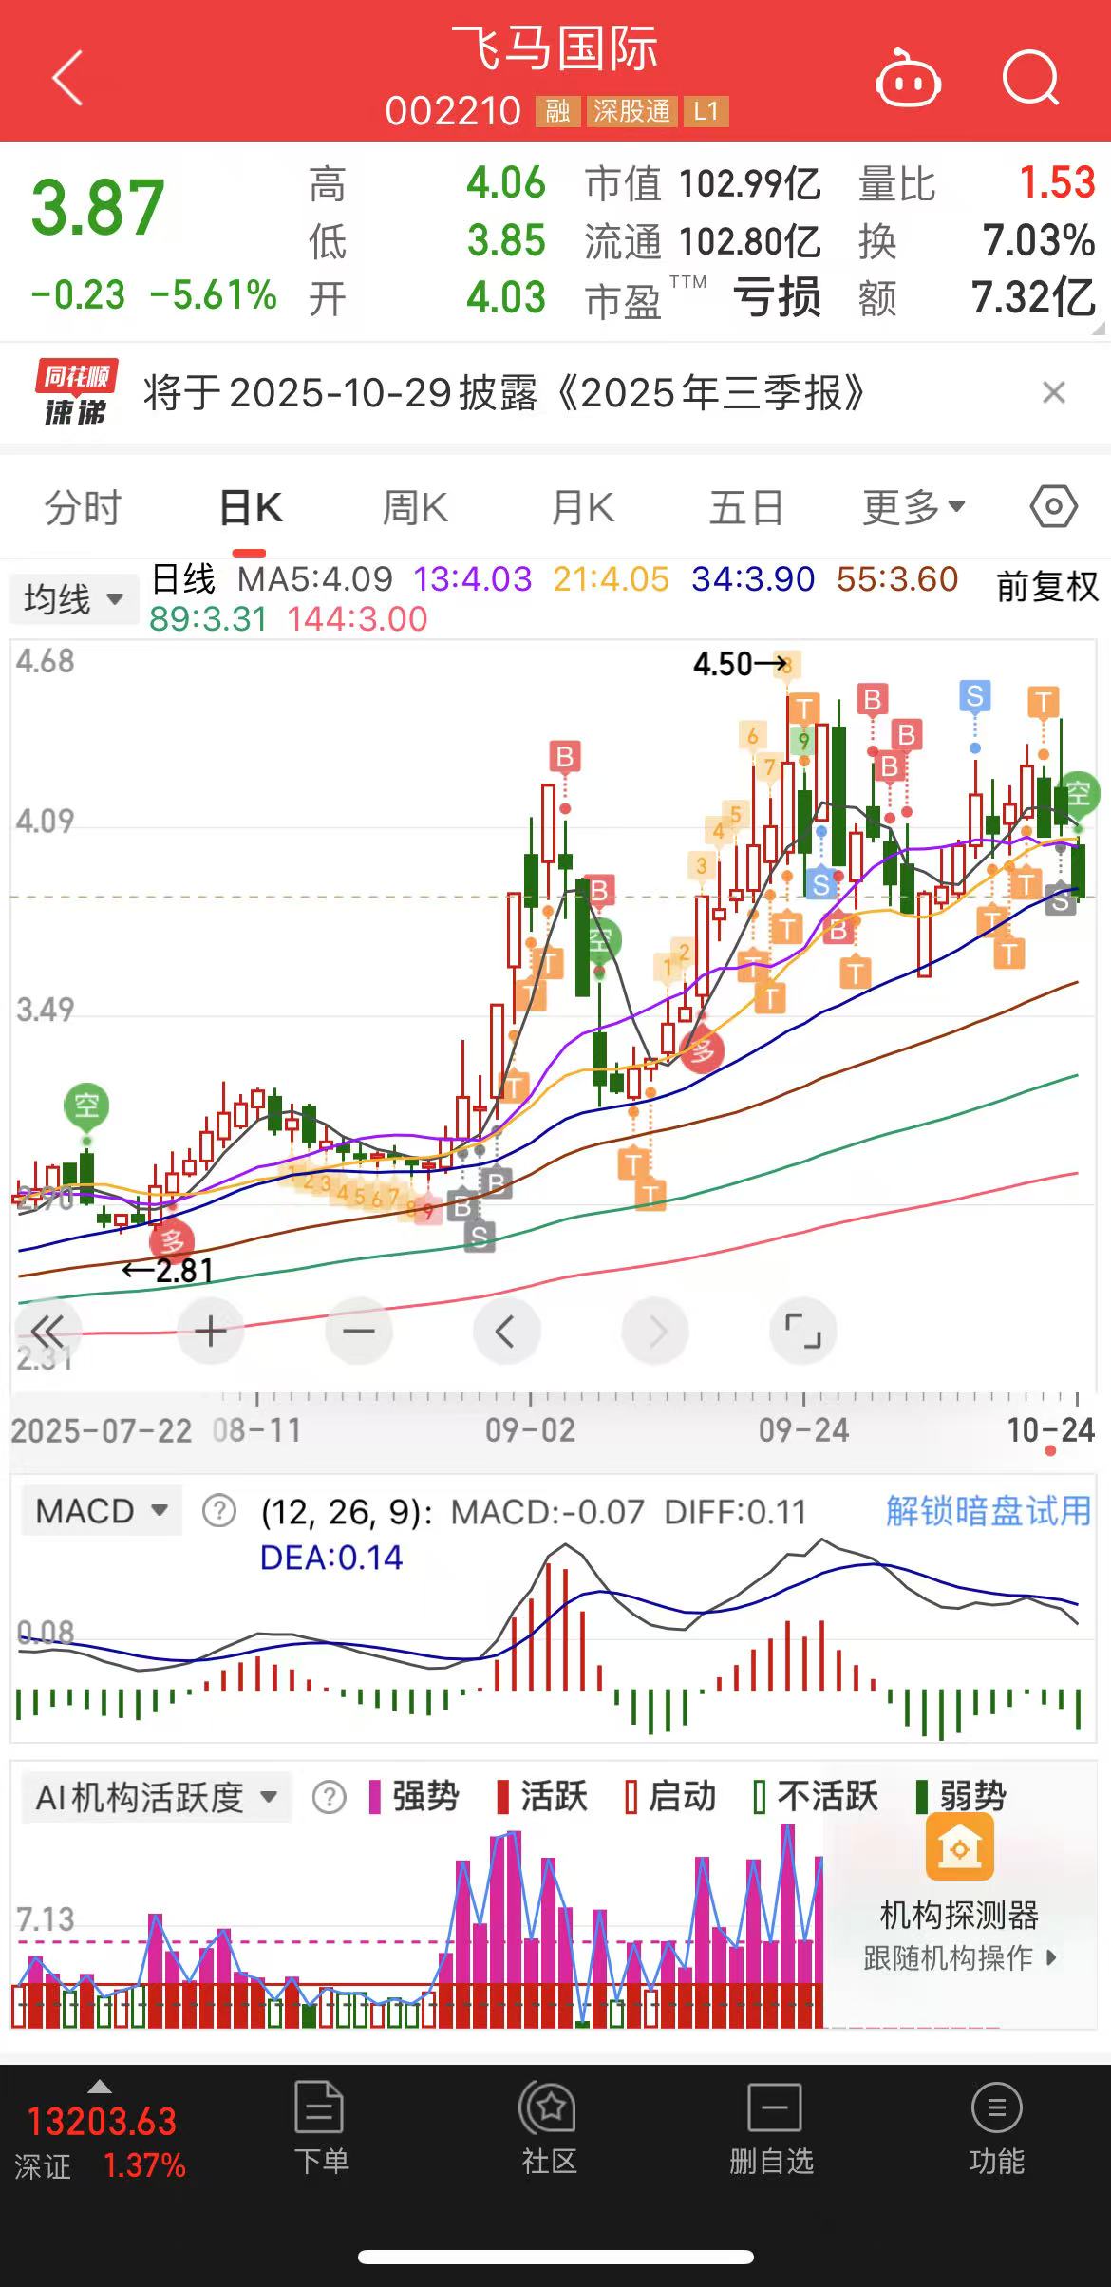Tap stock name 飞马国际 title
The width and height of the screenshot is (1111, 2287).
555,49
